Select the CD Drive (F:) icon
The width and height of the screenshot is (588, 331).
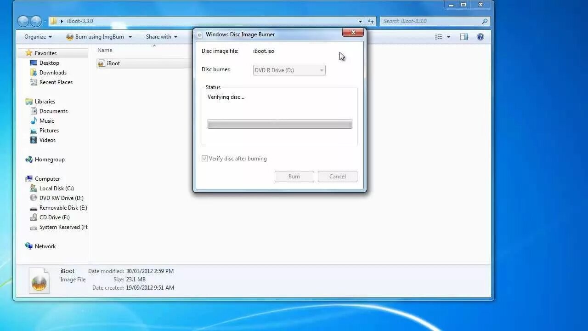34,217
